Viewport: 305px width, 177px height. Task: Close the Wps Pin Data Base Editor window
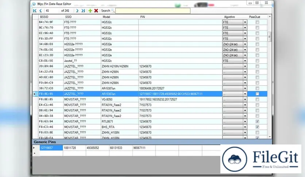click(x=266, y=3)
